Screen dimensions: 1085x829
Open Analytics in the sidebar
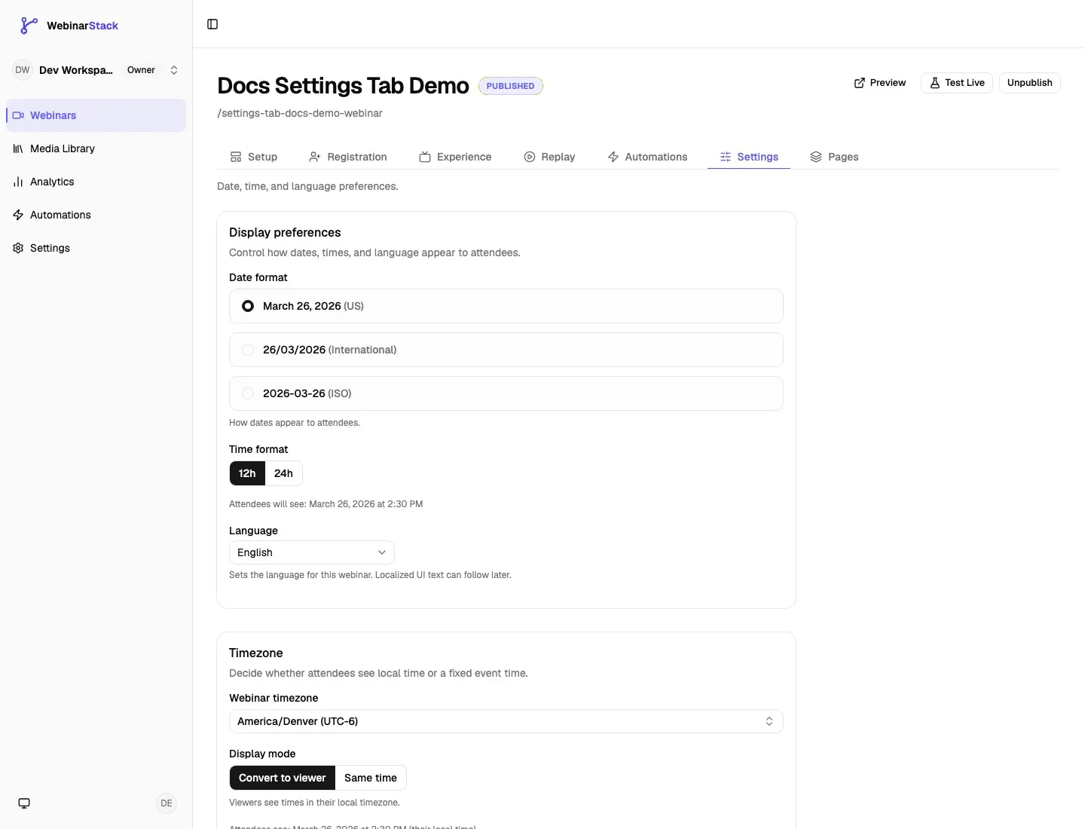96,182
